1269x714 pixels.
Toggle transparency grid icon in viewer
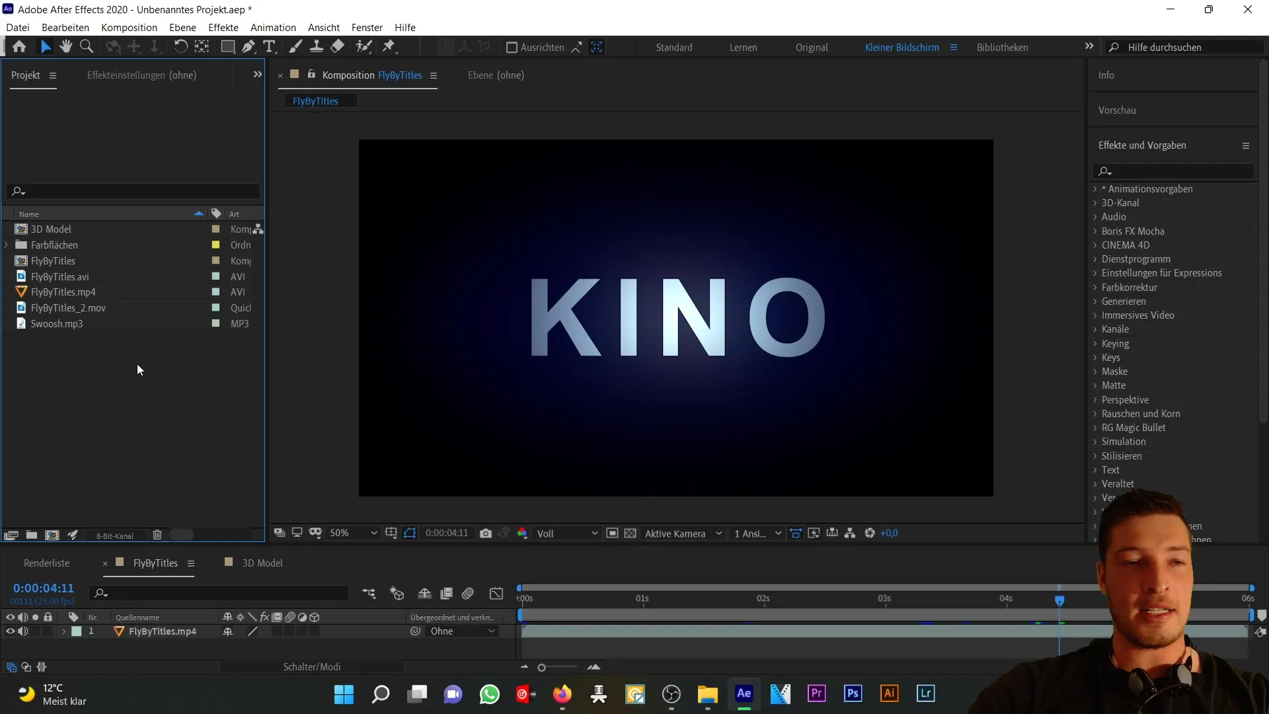631,534
